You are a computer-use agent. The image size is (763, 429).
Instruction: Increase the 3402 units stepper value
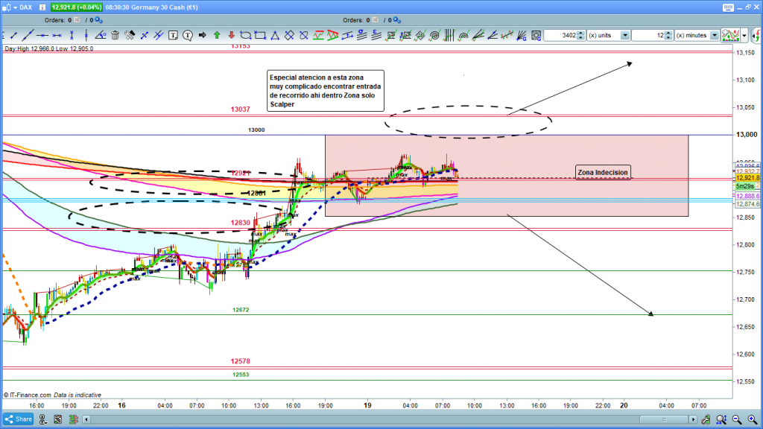580,33
